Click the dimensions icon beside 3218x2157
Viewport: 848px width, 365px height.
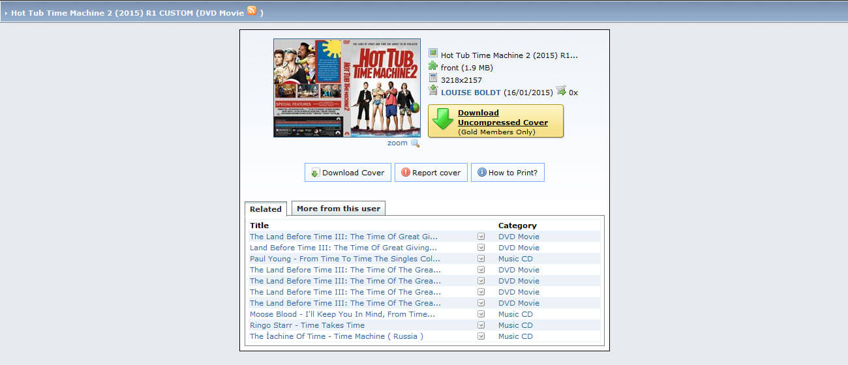(x=433, y=78)
